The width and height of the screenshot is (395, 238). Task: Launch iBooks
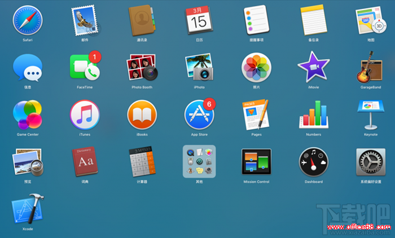coord(142,115)
